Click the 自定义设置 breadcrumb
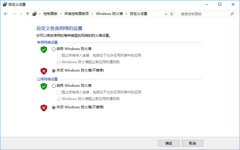The height and width of the screenshot is (150, 240). (x=139, y=14)
